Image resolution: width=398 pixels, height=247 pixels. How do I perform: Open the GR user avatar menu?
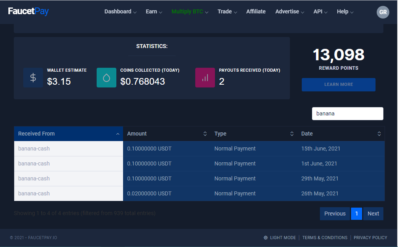pyautogui.click(x=383, y=12)
